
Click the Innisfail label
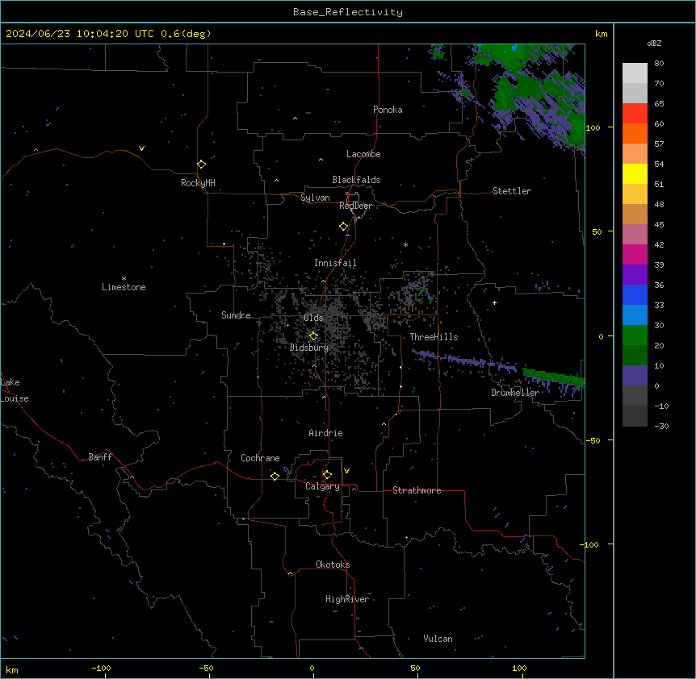(x=335, y=263)
